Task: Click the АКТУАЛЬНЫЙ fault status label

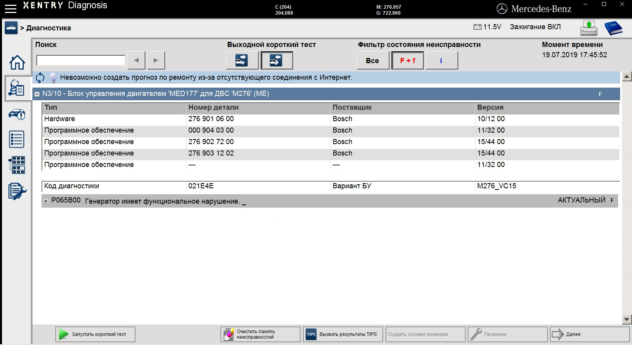Action: (x=581, y=200)
